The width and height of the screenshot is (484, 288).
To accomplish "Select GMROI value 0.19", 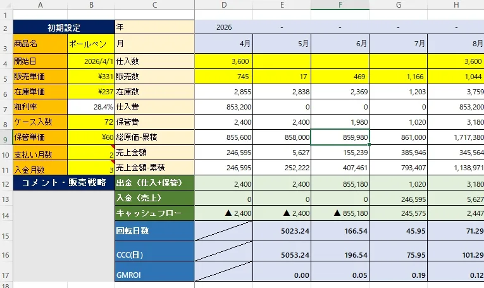I will [x=398, y=272].
